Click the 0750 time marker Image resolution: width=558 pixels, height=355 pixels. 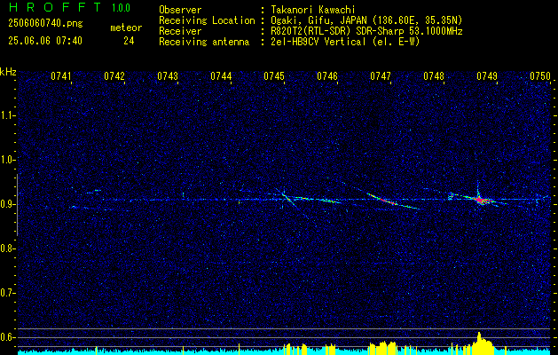click(x=540, y=76)
